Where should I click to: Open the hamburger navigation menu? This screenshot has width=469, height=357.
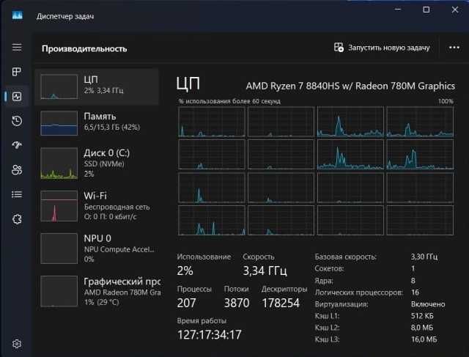coord(17,47)
